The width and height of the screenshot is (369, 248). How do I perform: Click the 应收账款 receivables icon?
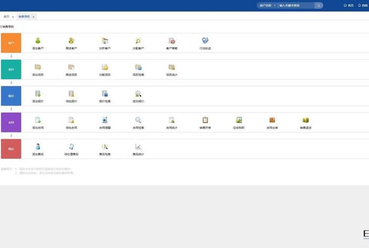[x=239, y=120]
